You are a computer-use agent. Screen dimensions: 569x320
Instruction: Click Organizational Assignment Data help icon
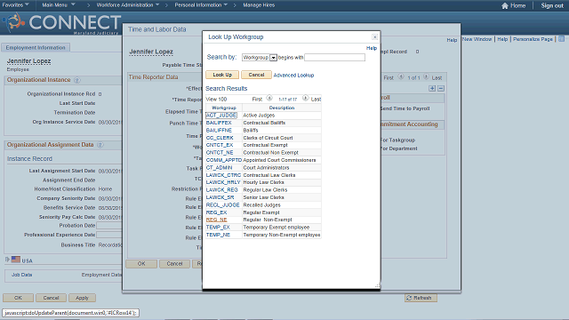(x=100, y=145)
